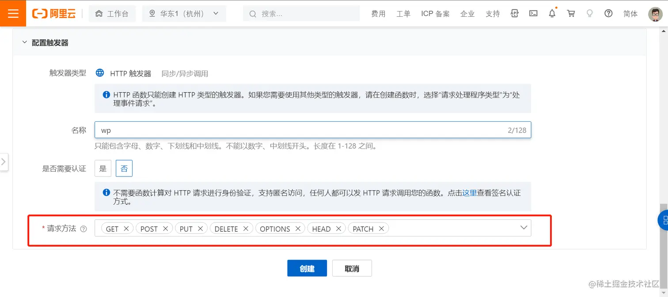Screen dimensions: 668x297
Task: Open shopping cart icon
Action: (x=571, y=14)
